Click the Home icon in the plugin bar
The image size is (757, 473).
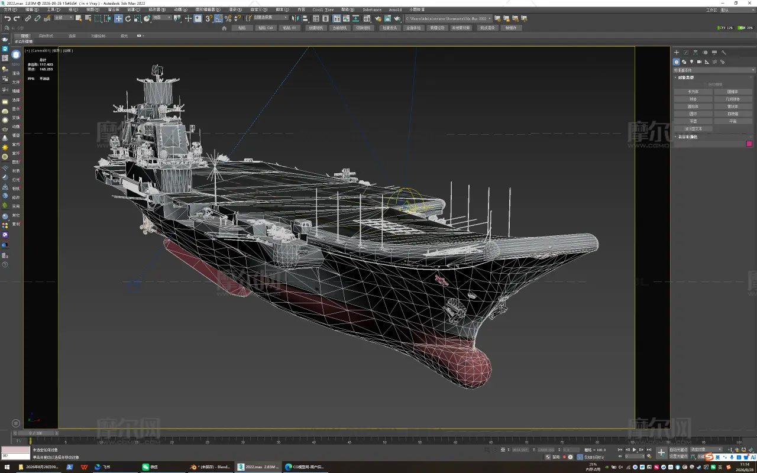coord(224,28)
